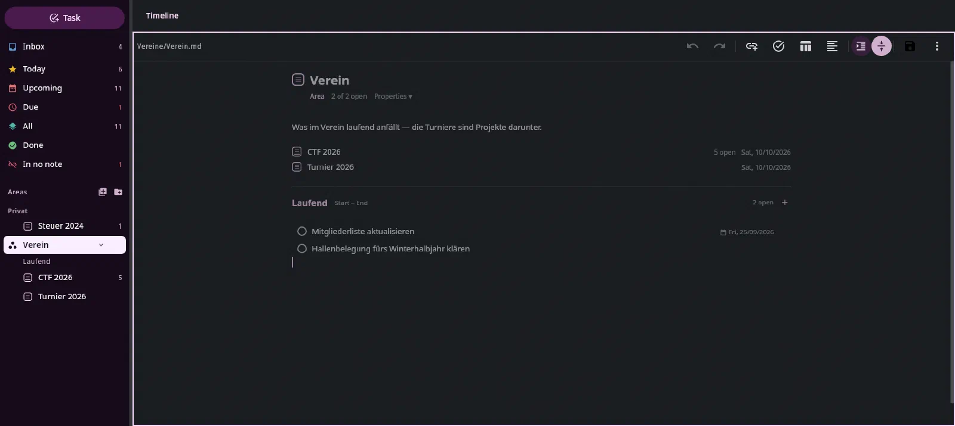This screenshot has width=955, height=426.
Task: Open the Turnier 2026 project link in note
Action: click(x=330, y=167)
